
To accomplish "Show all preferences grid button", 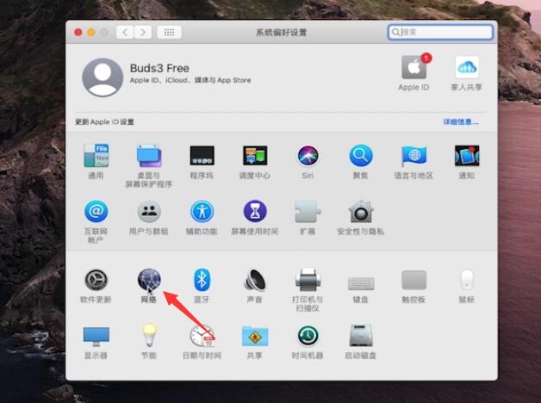I will (169, 33).
